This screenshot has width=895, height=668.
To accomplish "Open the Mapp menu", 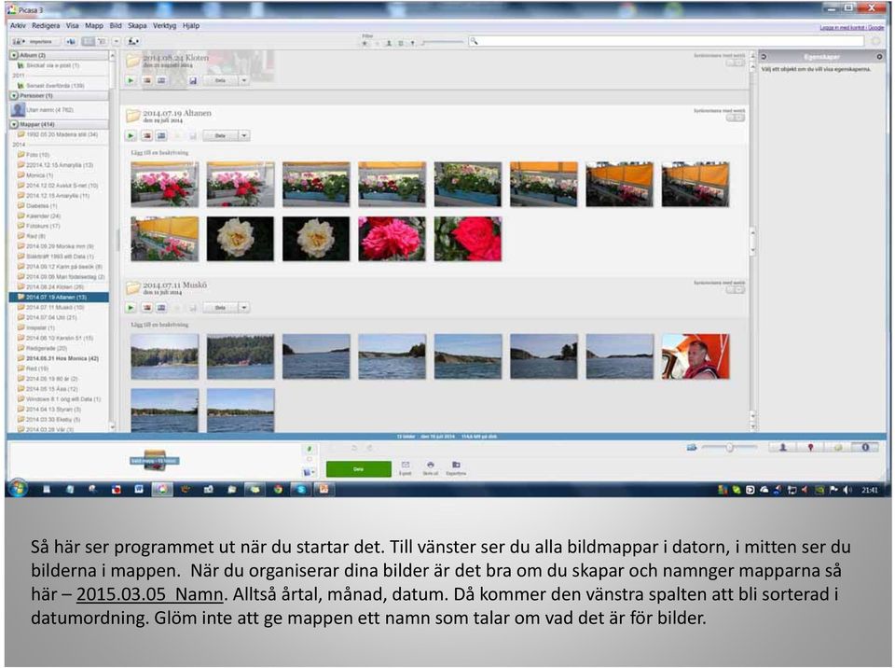I will pos(94,26).
